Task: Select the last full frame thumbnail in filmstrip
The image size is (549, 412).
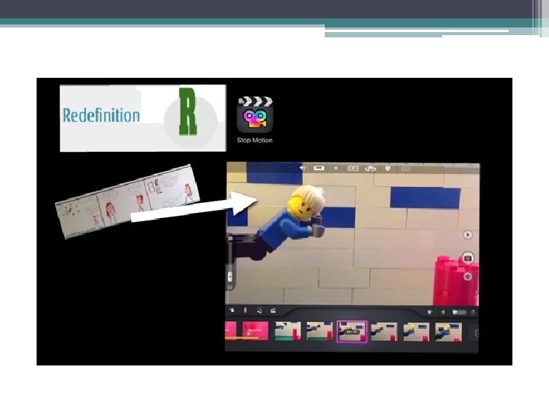Action: click(x=448, y=332)
